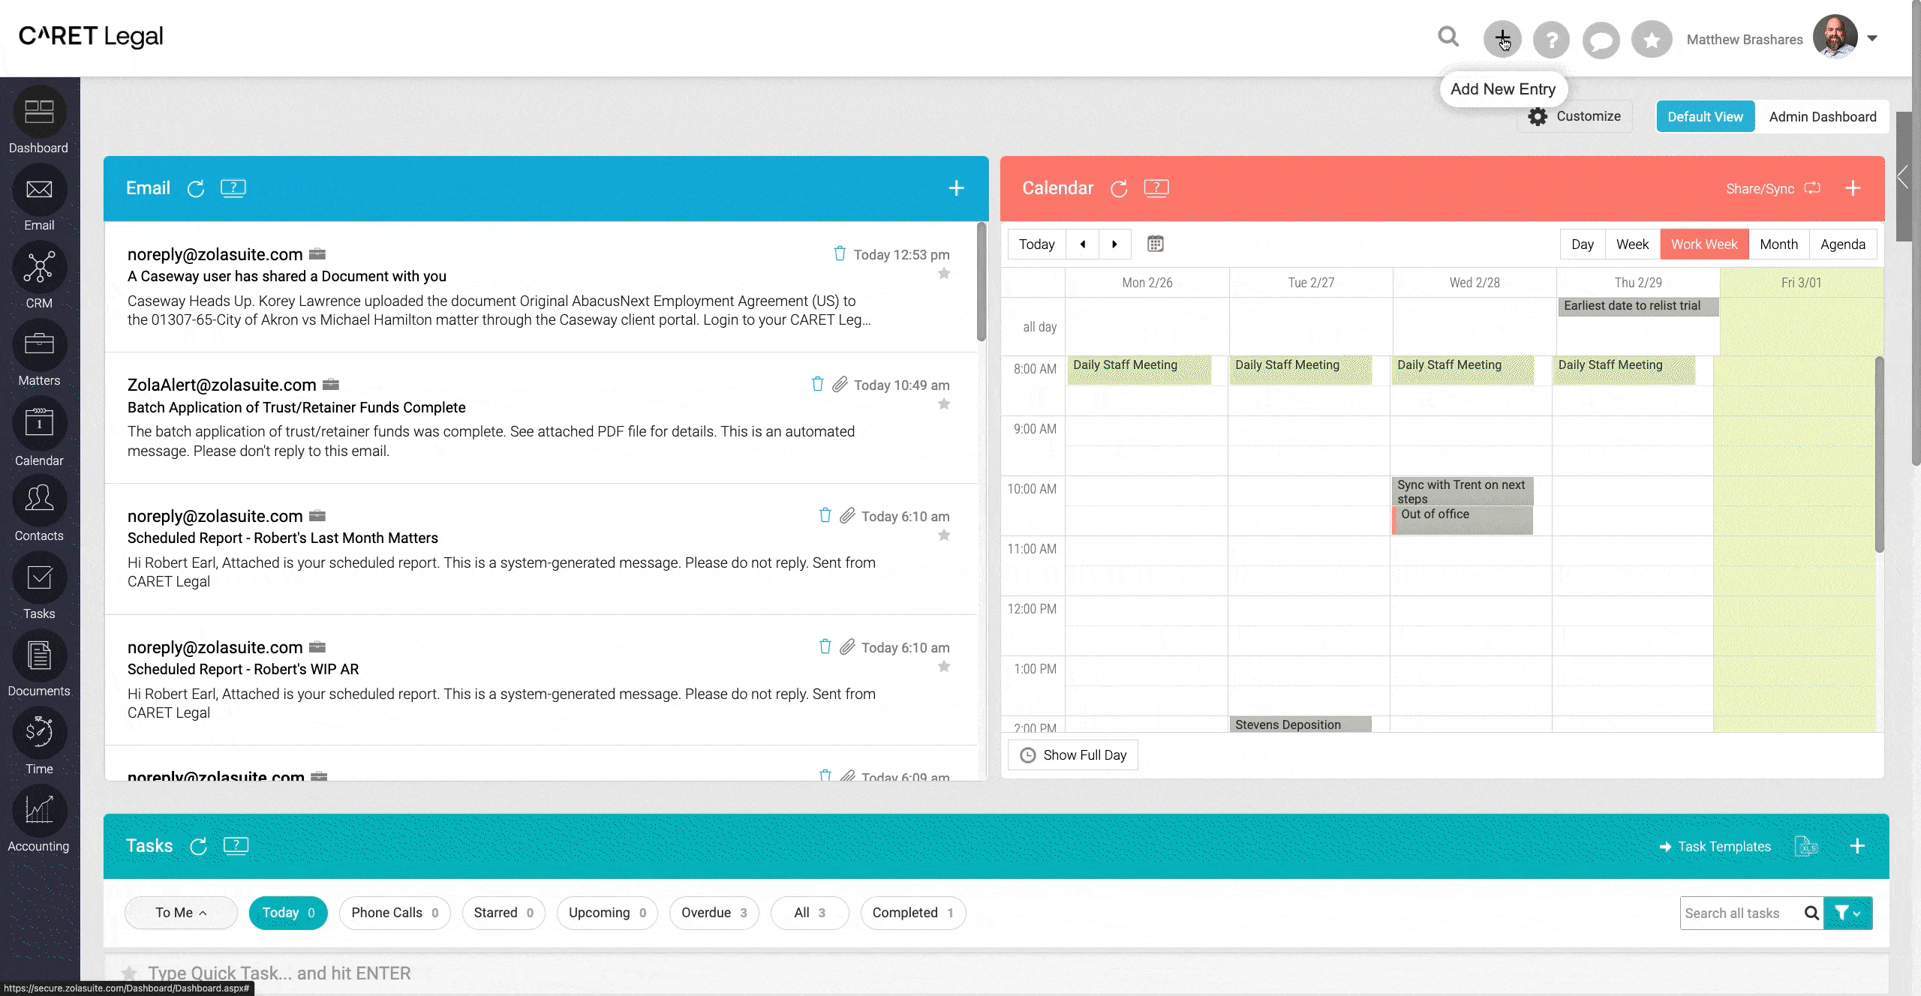Click the Show Full Day button
This screenshot has width=1921, height=996.
1072,754
